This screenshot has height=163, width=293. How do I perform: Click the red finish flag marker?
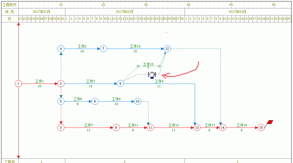point(270,122)
